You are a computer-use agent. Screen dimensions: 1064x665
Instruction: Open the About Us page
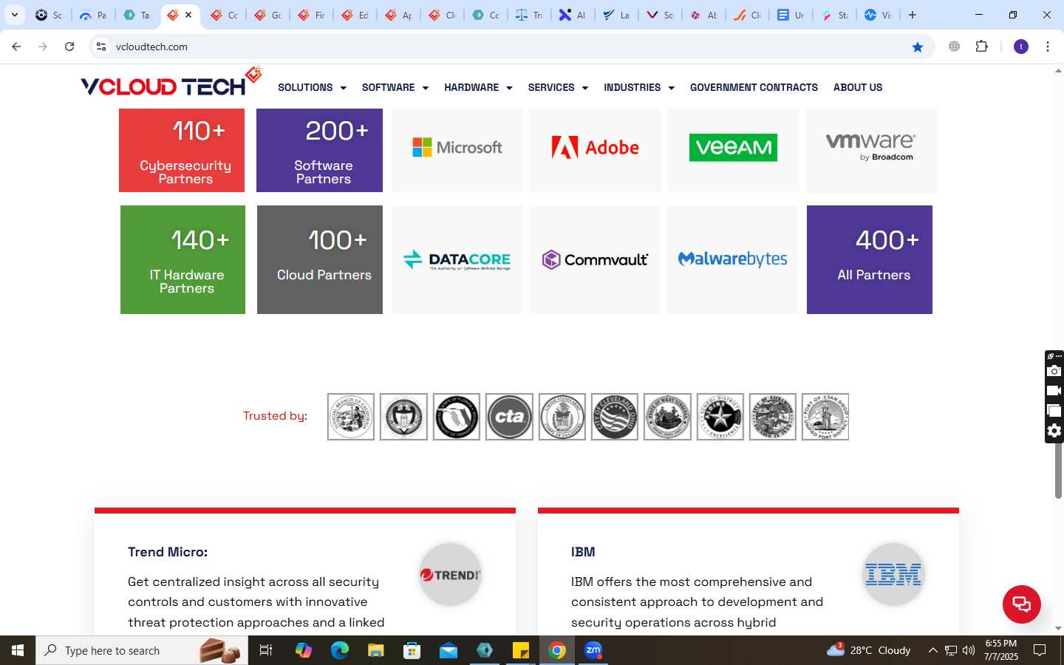858,87
